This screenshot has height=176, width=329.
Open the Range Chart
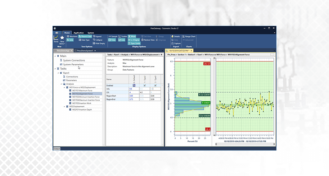point(189,36)
